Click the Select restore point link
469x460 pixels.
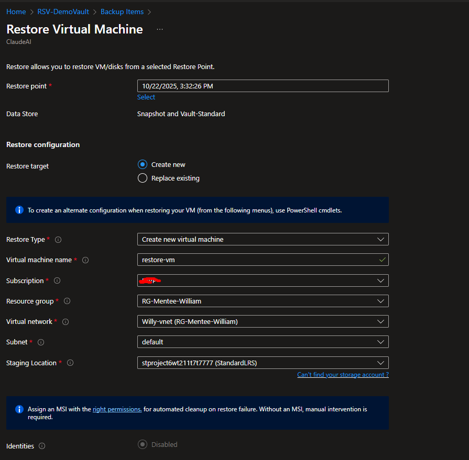click(146, 97)
